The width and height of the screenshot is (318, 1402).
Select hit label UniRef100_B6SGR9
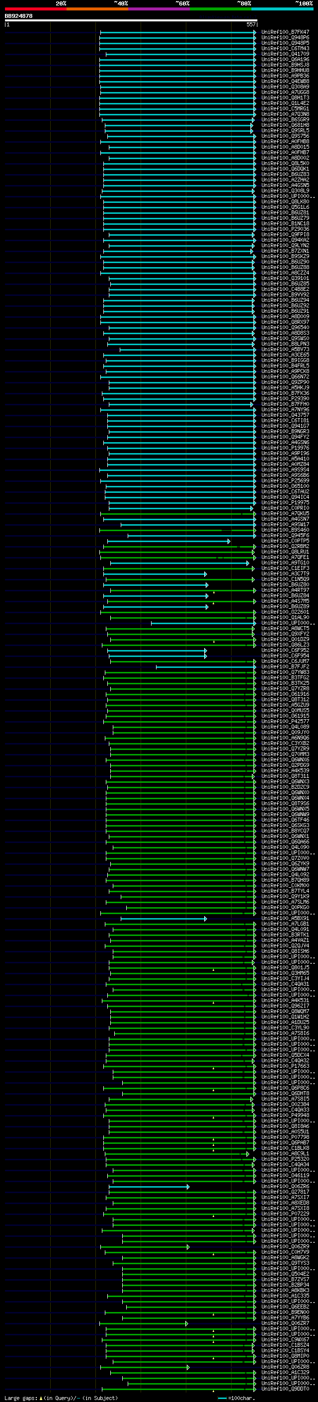(285, 120)
